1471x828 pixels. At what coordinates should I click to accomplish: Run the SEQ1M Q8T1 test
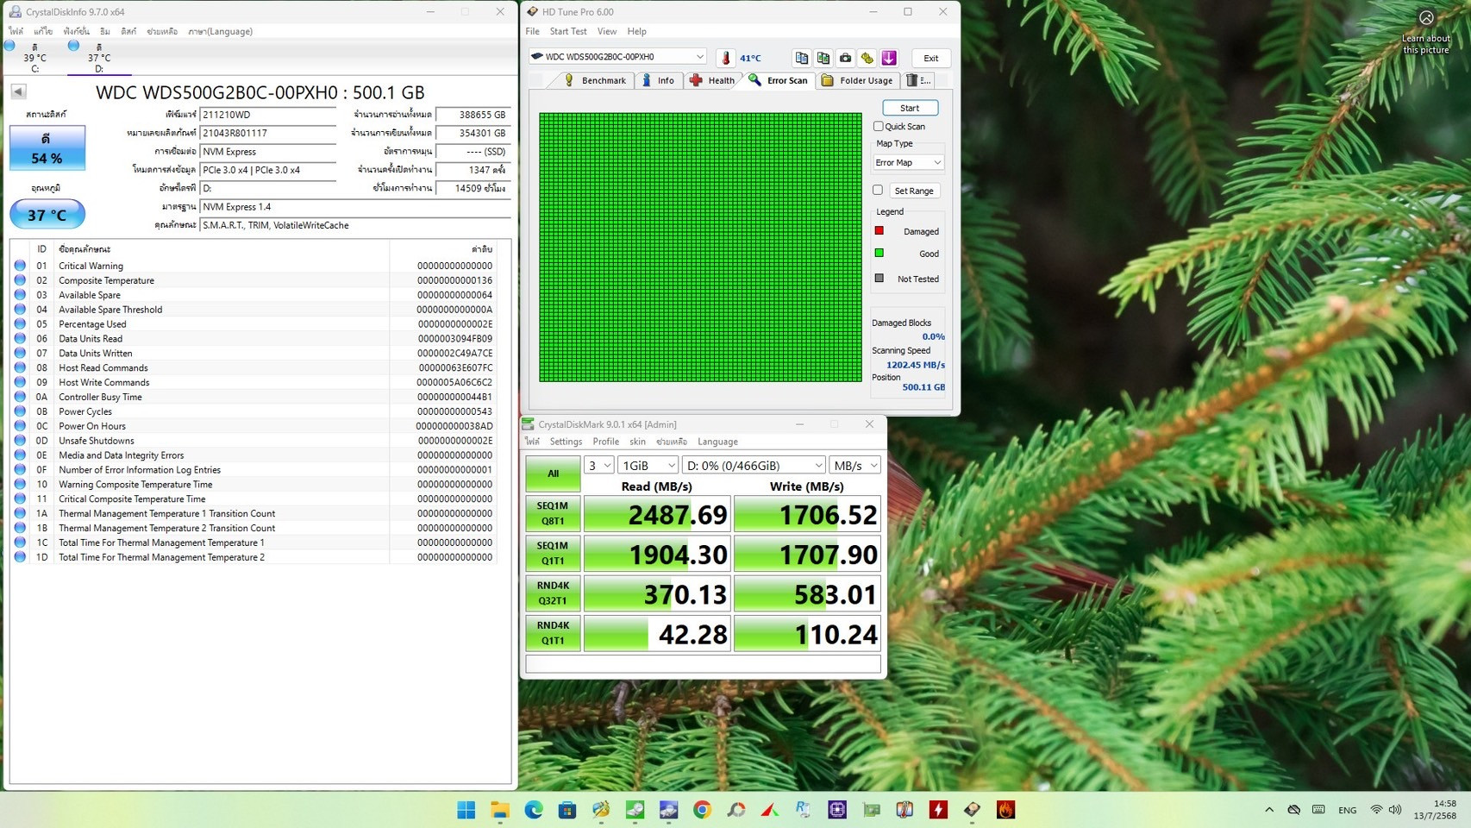click(553, 514)
